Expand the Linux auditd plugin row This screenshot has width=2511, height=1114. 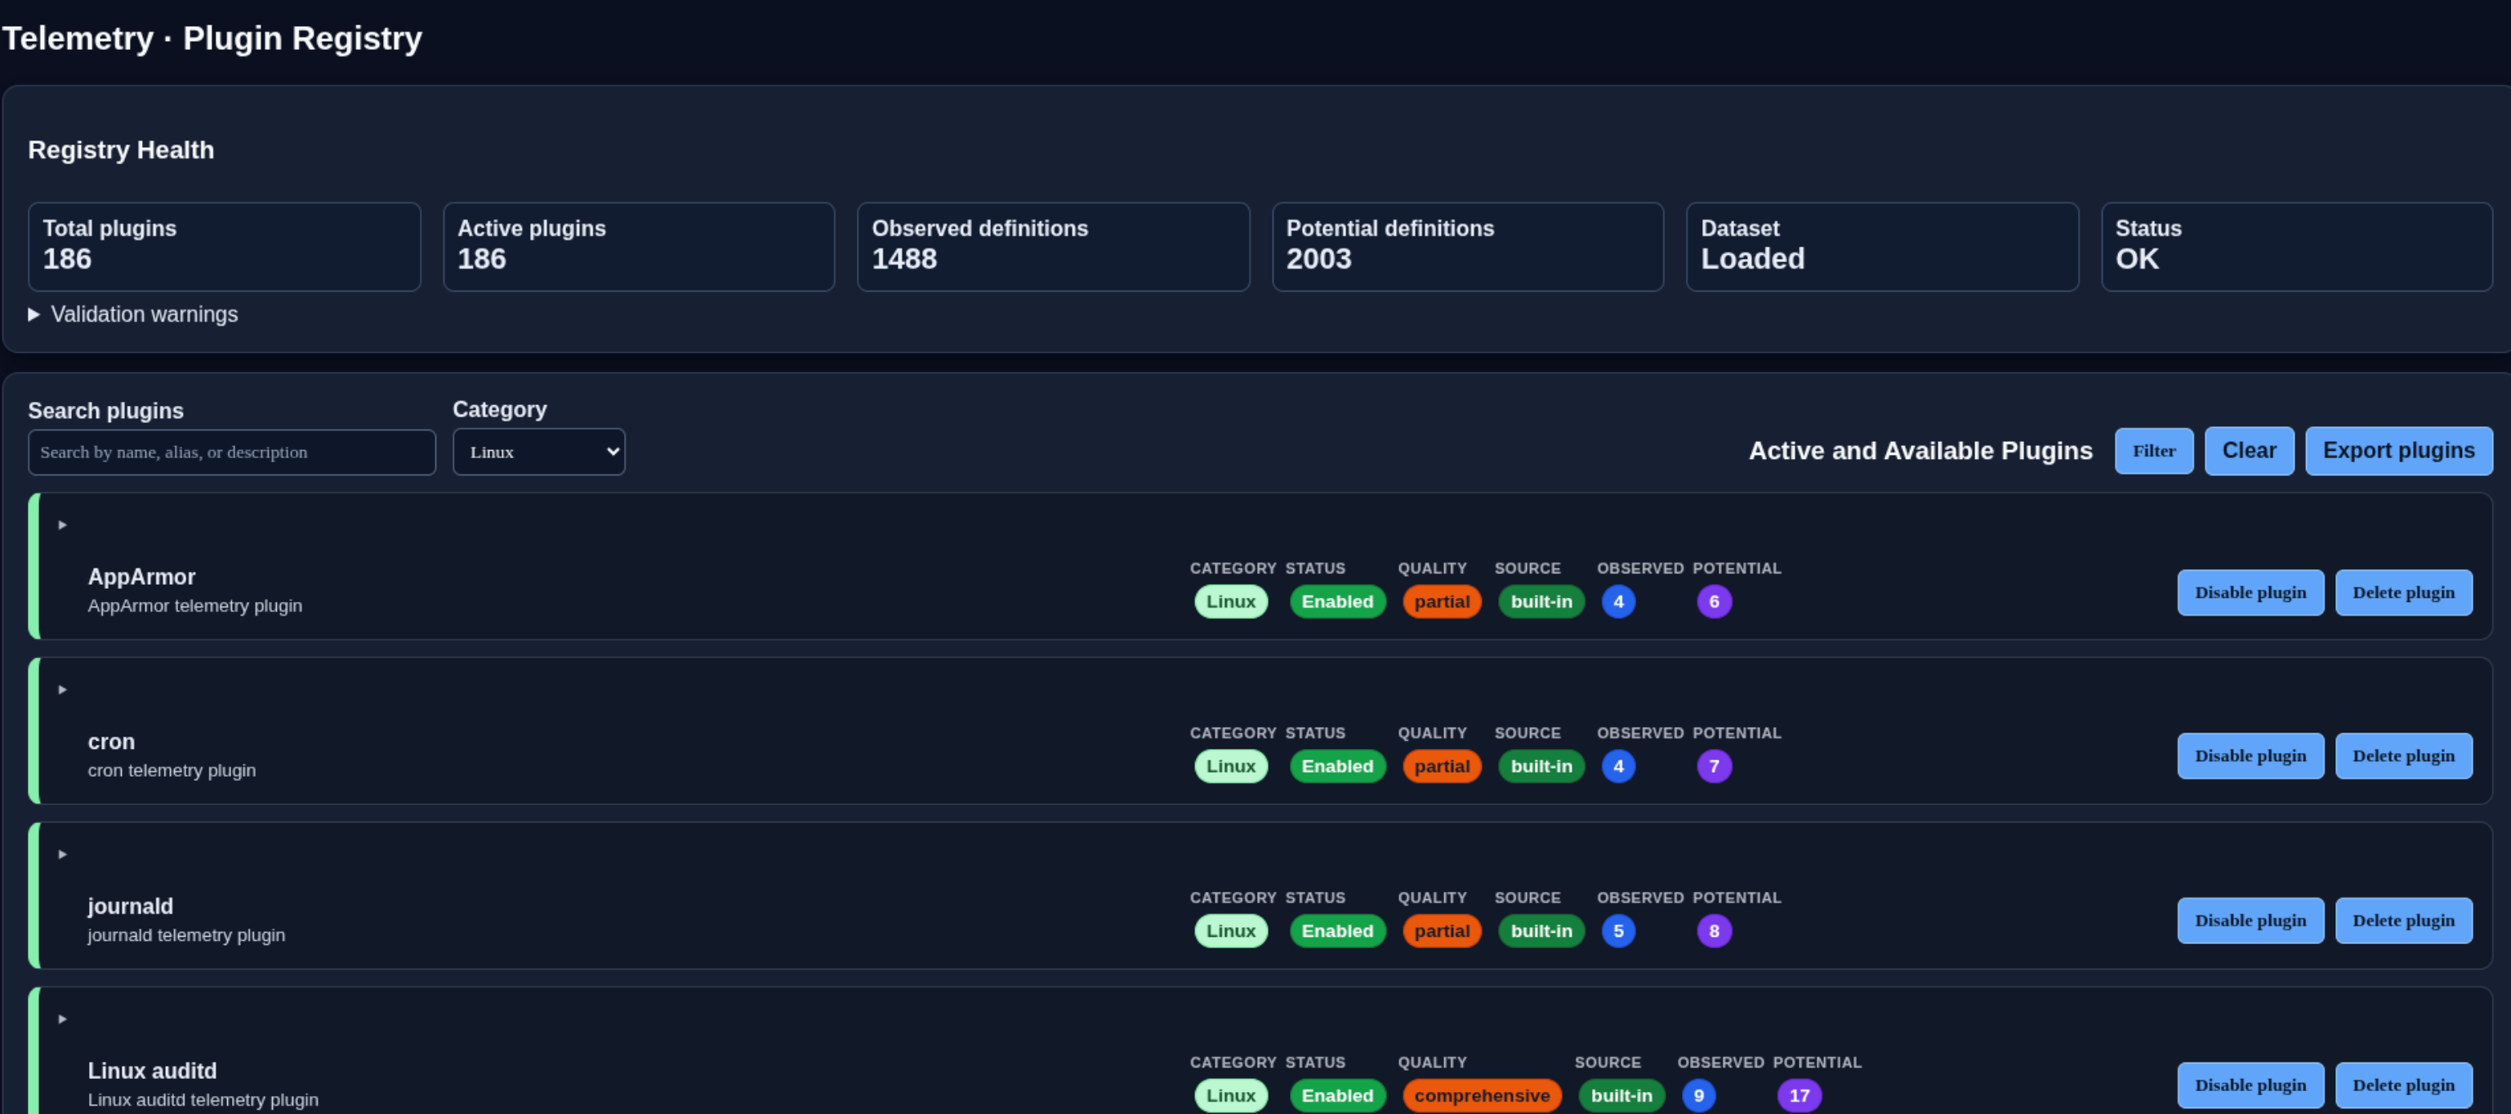coord(62,1018)
